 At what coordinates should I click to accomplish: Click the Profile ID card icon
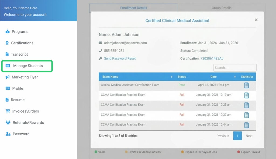pos(8,88)
